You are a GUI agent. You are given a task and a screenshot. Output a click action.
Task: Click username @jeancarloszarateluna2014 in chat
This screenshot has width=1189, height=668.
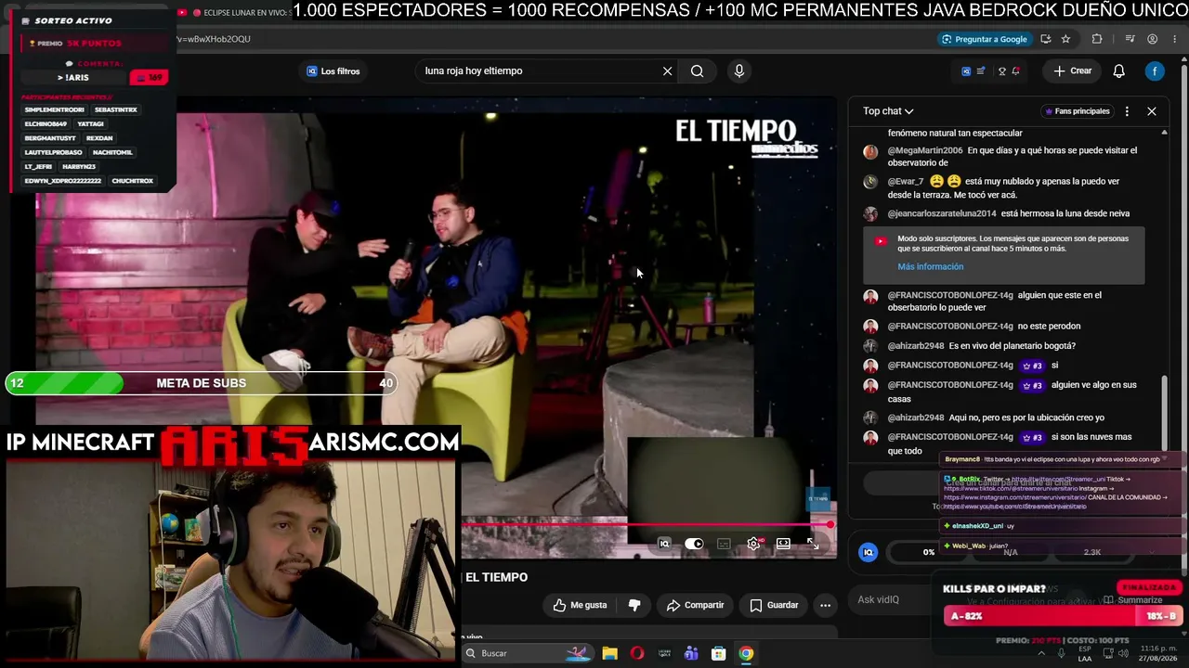pos(941,213)
